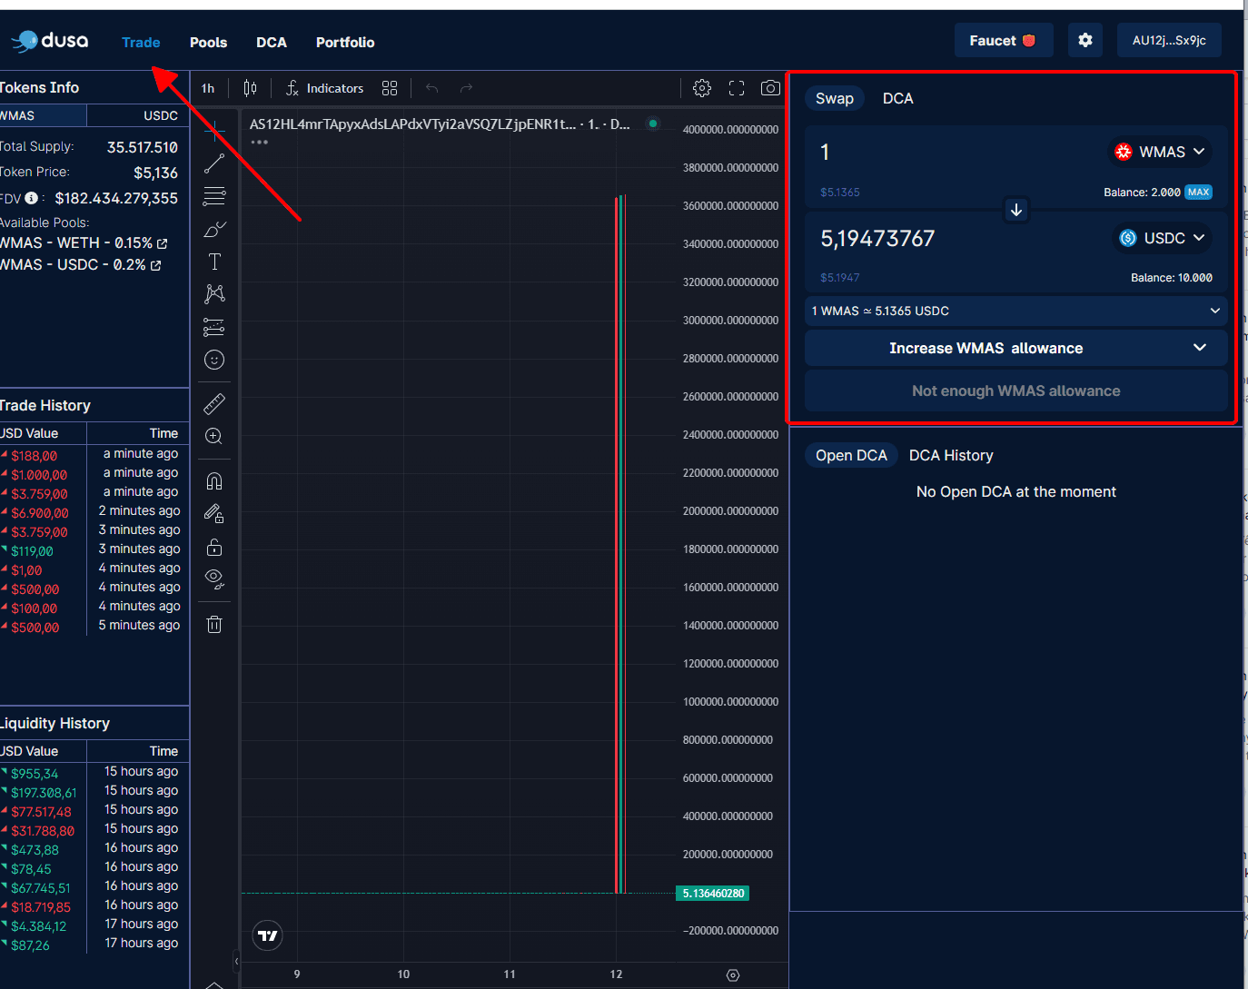Open chart settings gear icon

702,88
